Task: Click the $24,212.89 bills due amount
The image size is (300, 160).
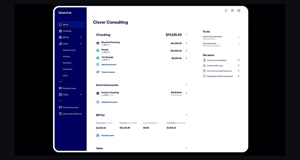Action: [x=125, y=128]
